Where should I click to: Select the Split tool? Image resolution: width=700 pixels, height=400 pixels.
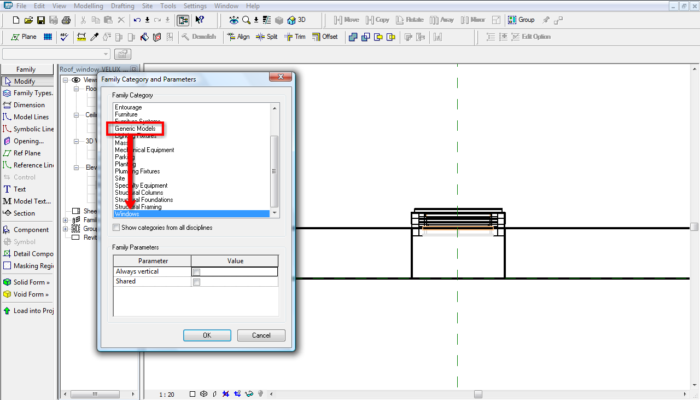coord(267,37)
